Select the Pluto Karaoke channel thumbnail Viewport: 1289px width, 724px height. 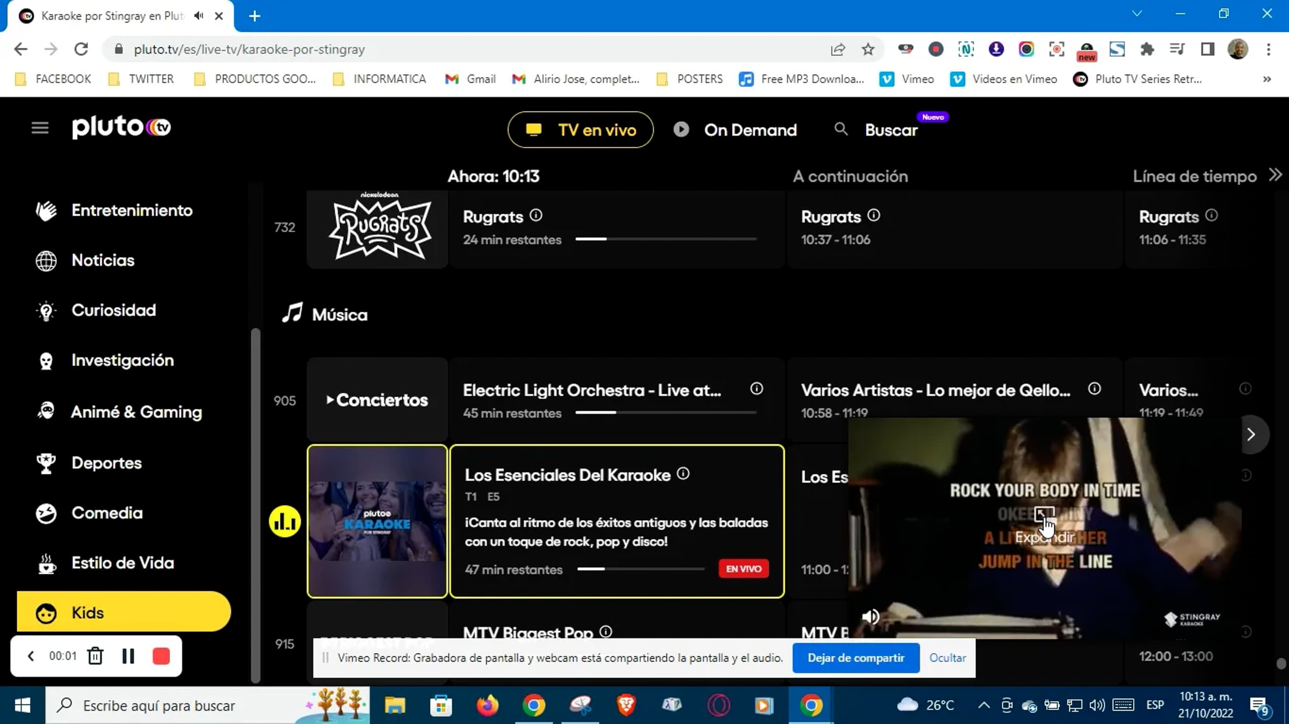point(377,521)
